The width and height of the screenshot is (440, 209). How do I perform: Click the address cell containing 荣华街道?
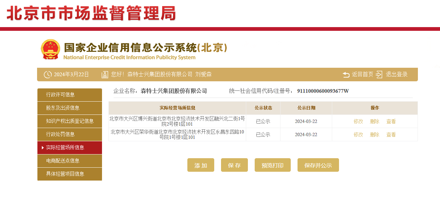click(177, 134)
